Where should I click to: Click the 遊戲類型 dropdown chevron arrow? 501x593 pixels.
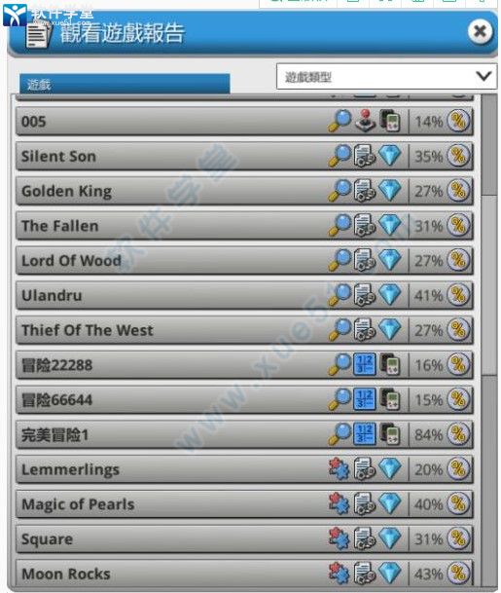click(x=483, y=76)
